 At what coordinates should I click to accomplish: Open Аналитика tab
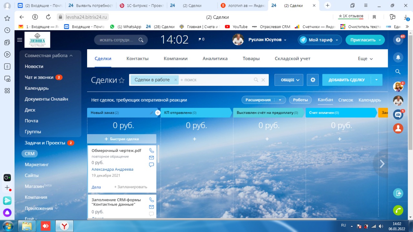point(215,58)
